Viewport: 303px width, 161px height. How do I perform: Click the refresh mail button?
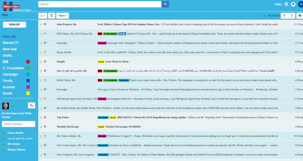click(52, 16)
